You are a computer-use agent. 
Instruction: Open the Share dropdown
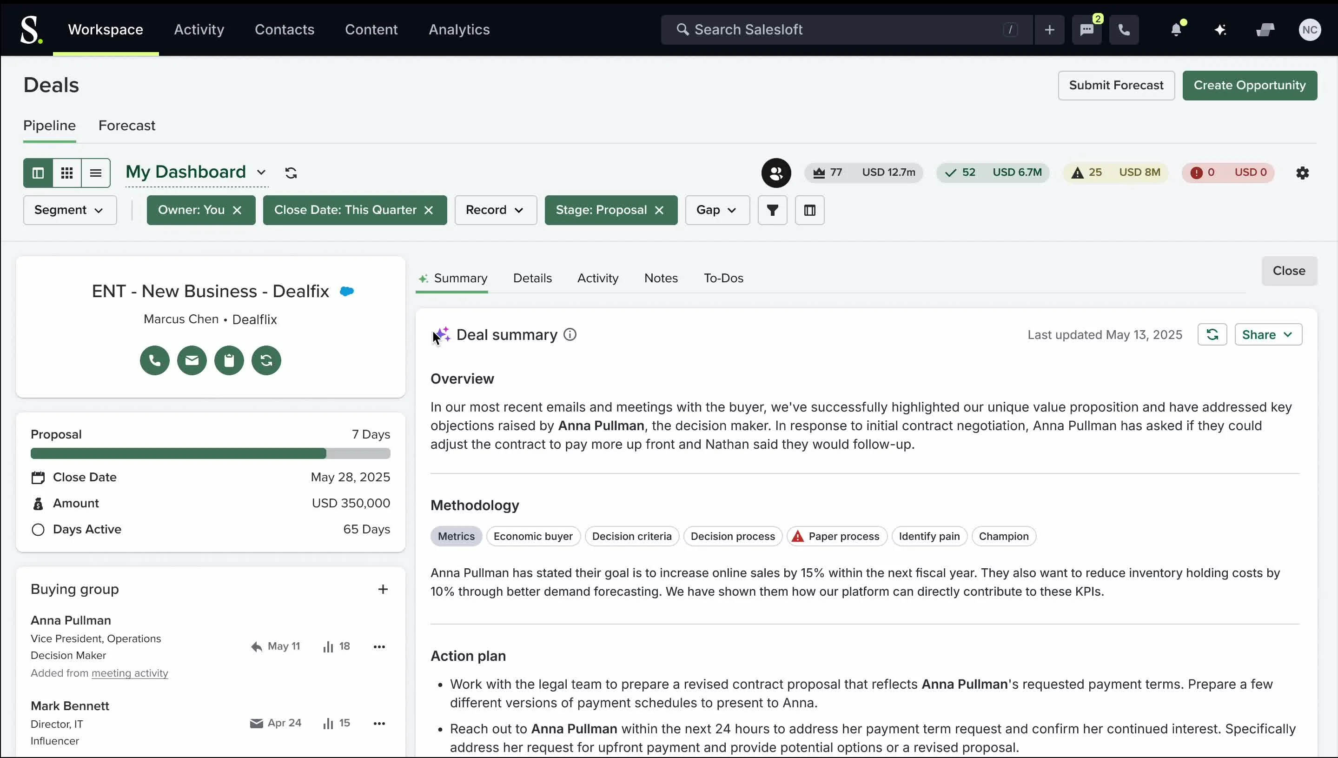1268,334
